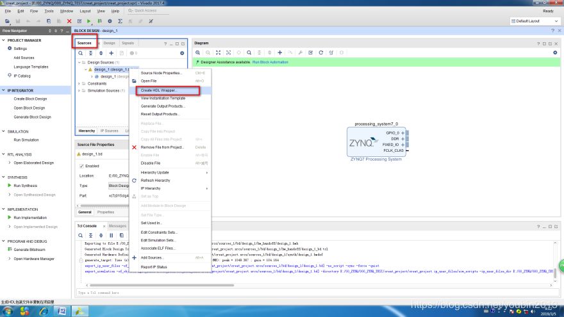This screenshot has height=317, width=564.
Task: Expand the DDR port on ZYNQ block
Action: (x=402, y=139)
